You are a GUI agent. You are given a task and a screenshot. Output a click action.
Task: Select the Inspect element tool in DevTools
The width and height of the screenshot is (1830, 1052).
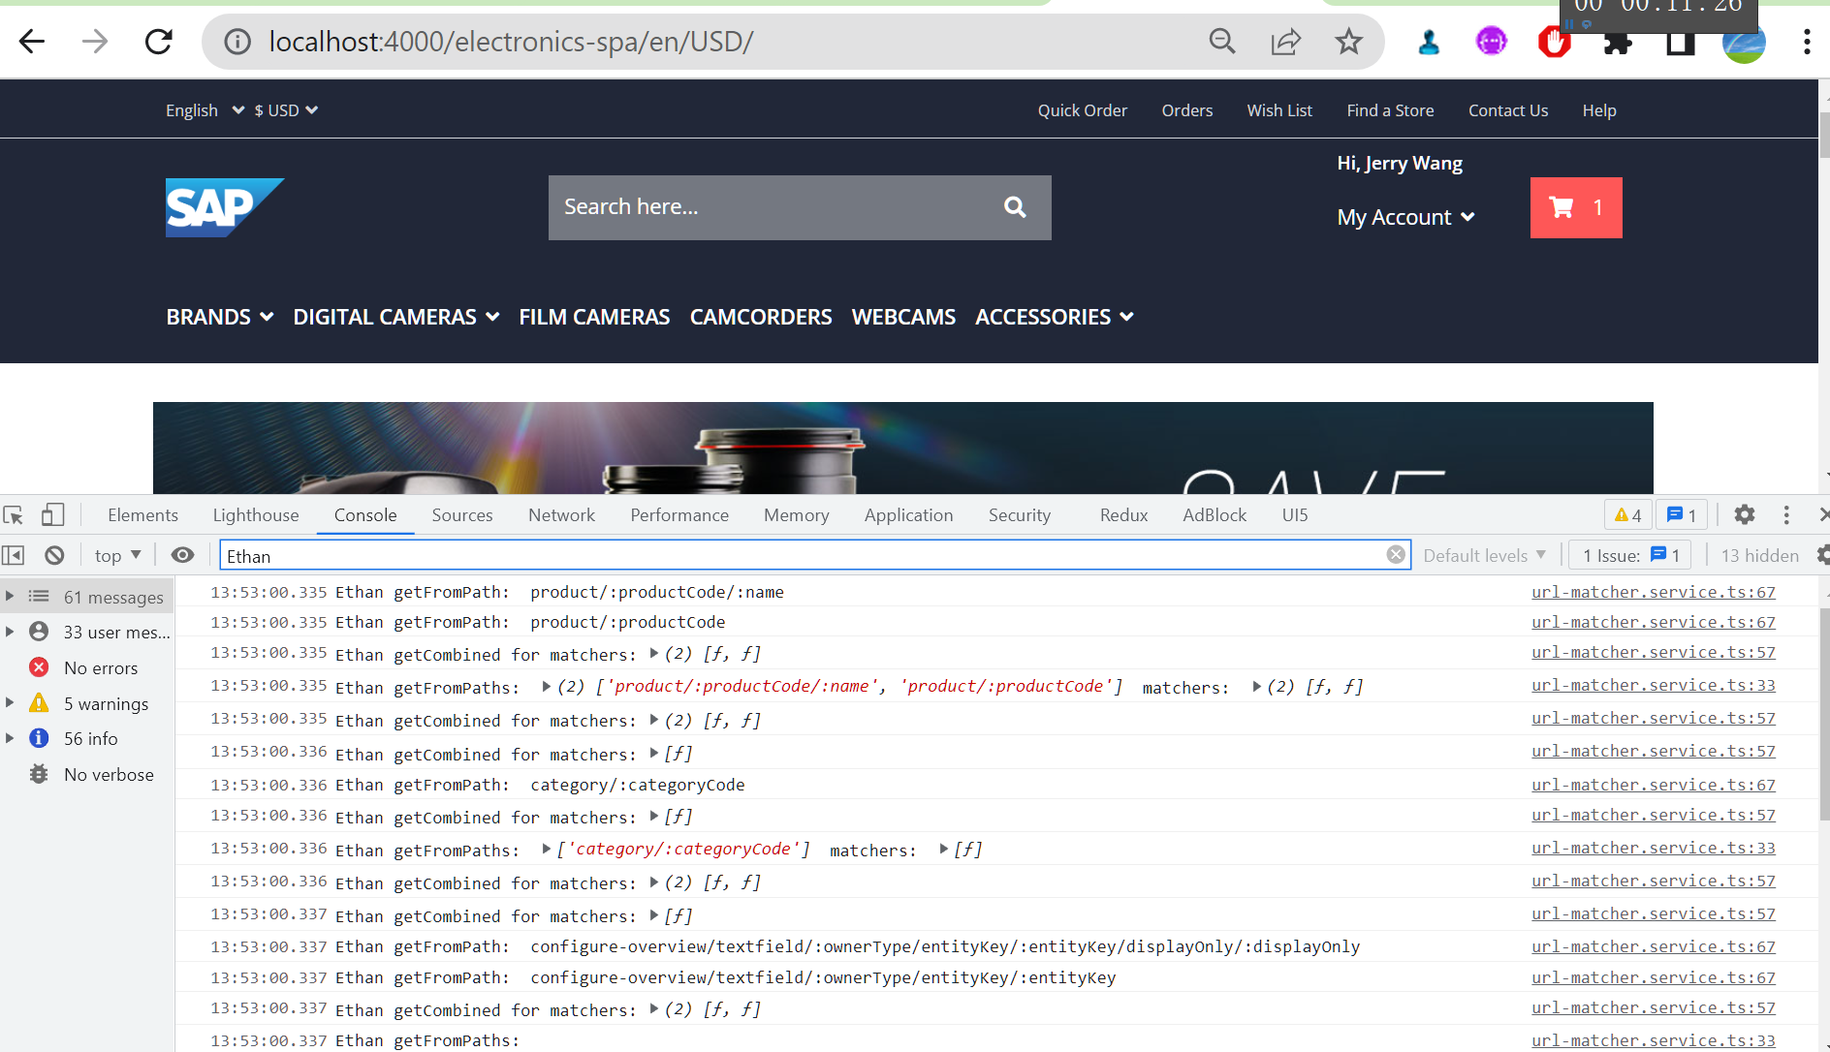[x=14, y=514]
